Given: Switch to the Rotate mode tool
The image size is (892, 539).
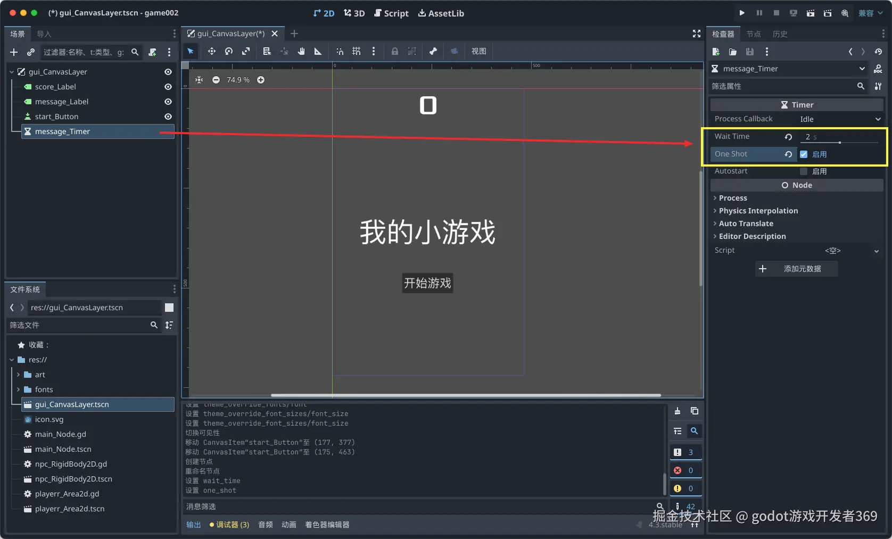Looking at the screenshot, I should tap(229, 51).
